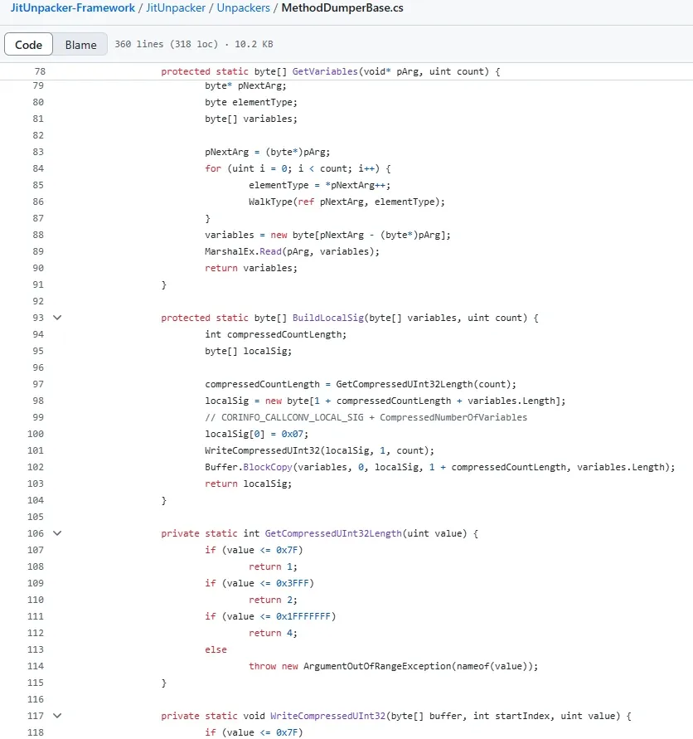Screen dimensions: 693x739
Task: Click the GetVariables method name
Action: 325,71
